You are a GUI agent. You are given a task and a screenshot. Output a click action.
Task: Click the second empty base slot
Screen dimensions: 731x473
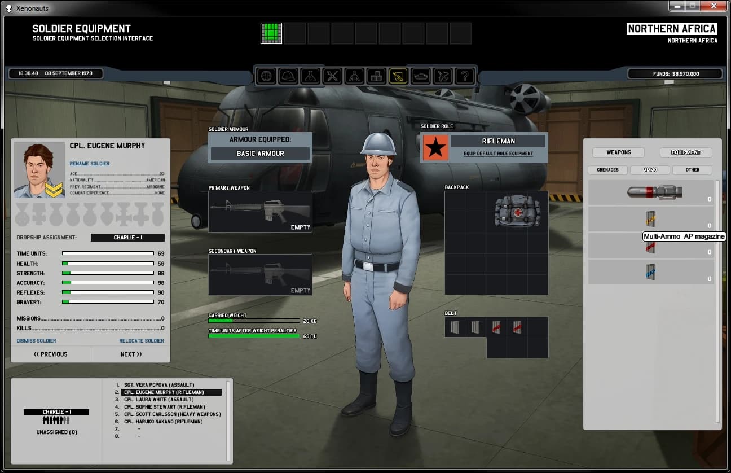click(295, 33)
